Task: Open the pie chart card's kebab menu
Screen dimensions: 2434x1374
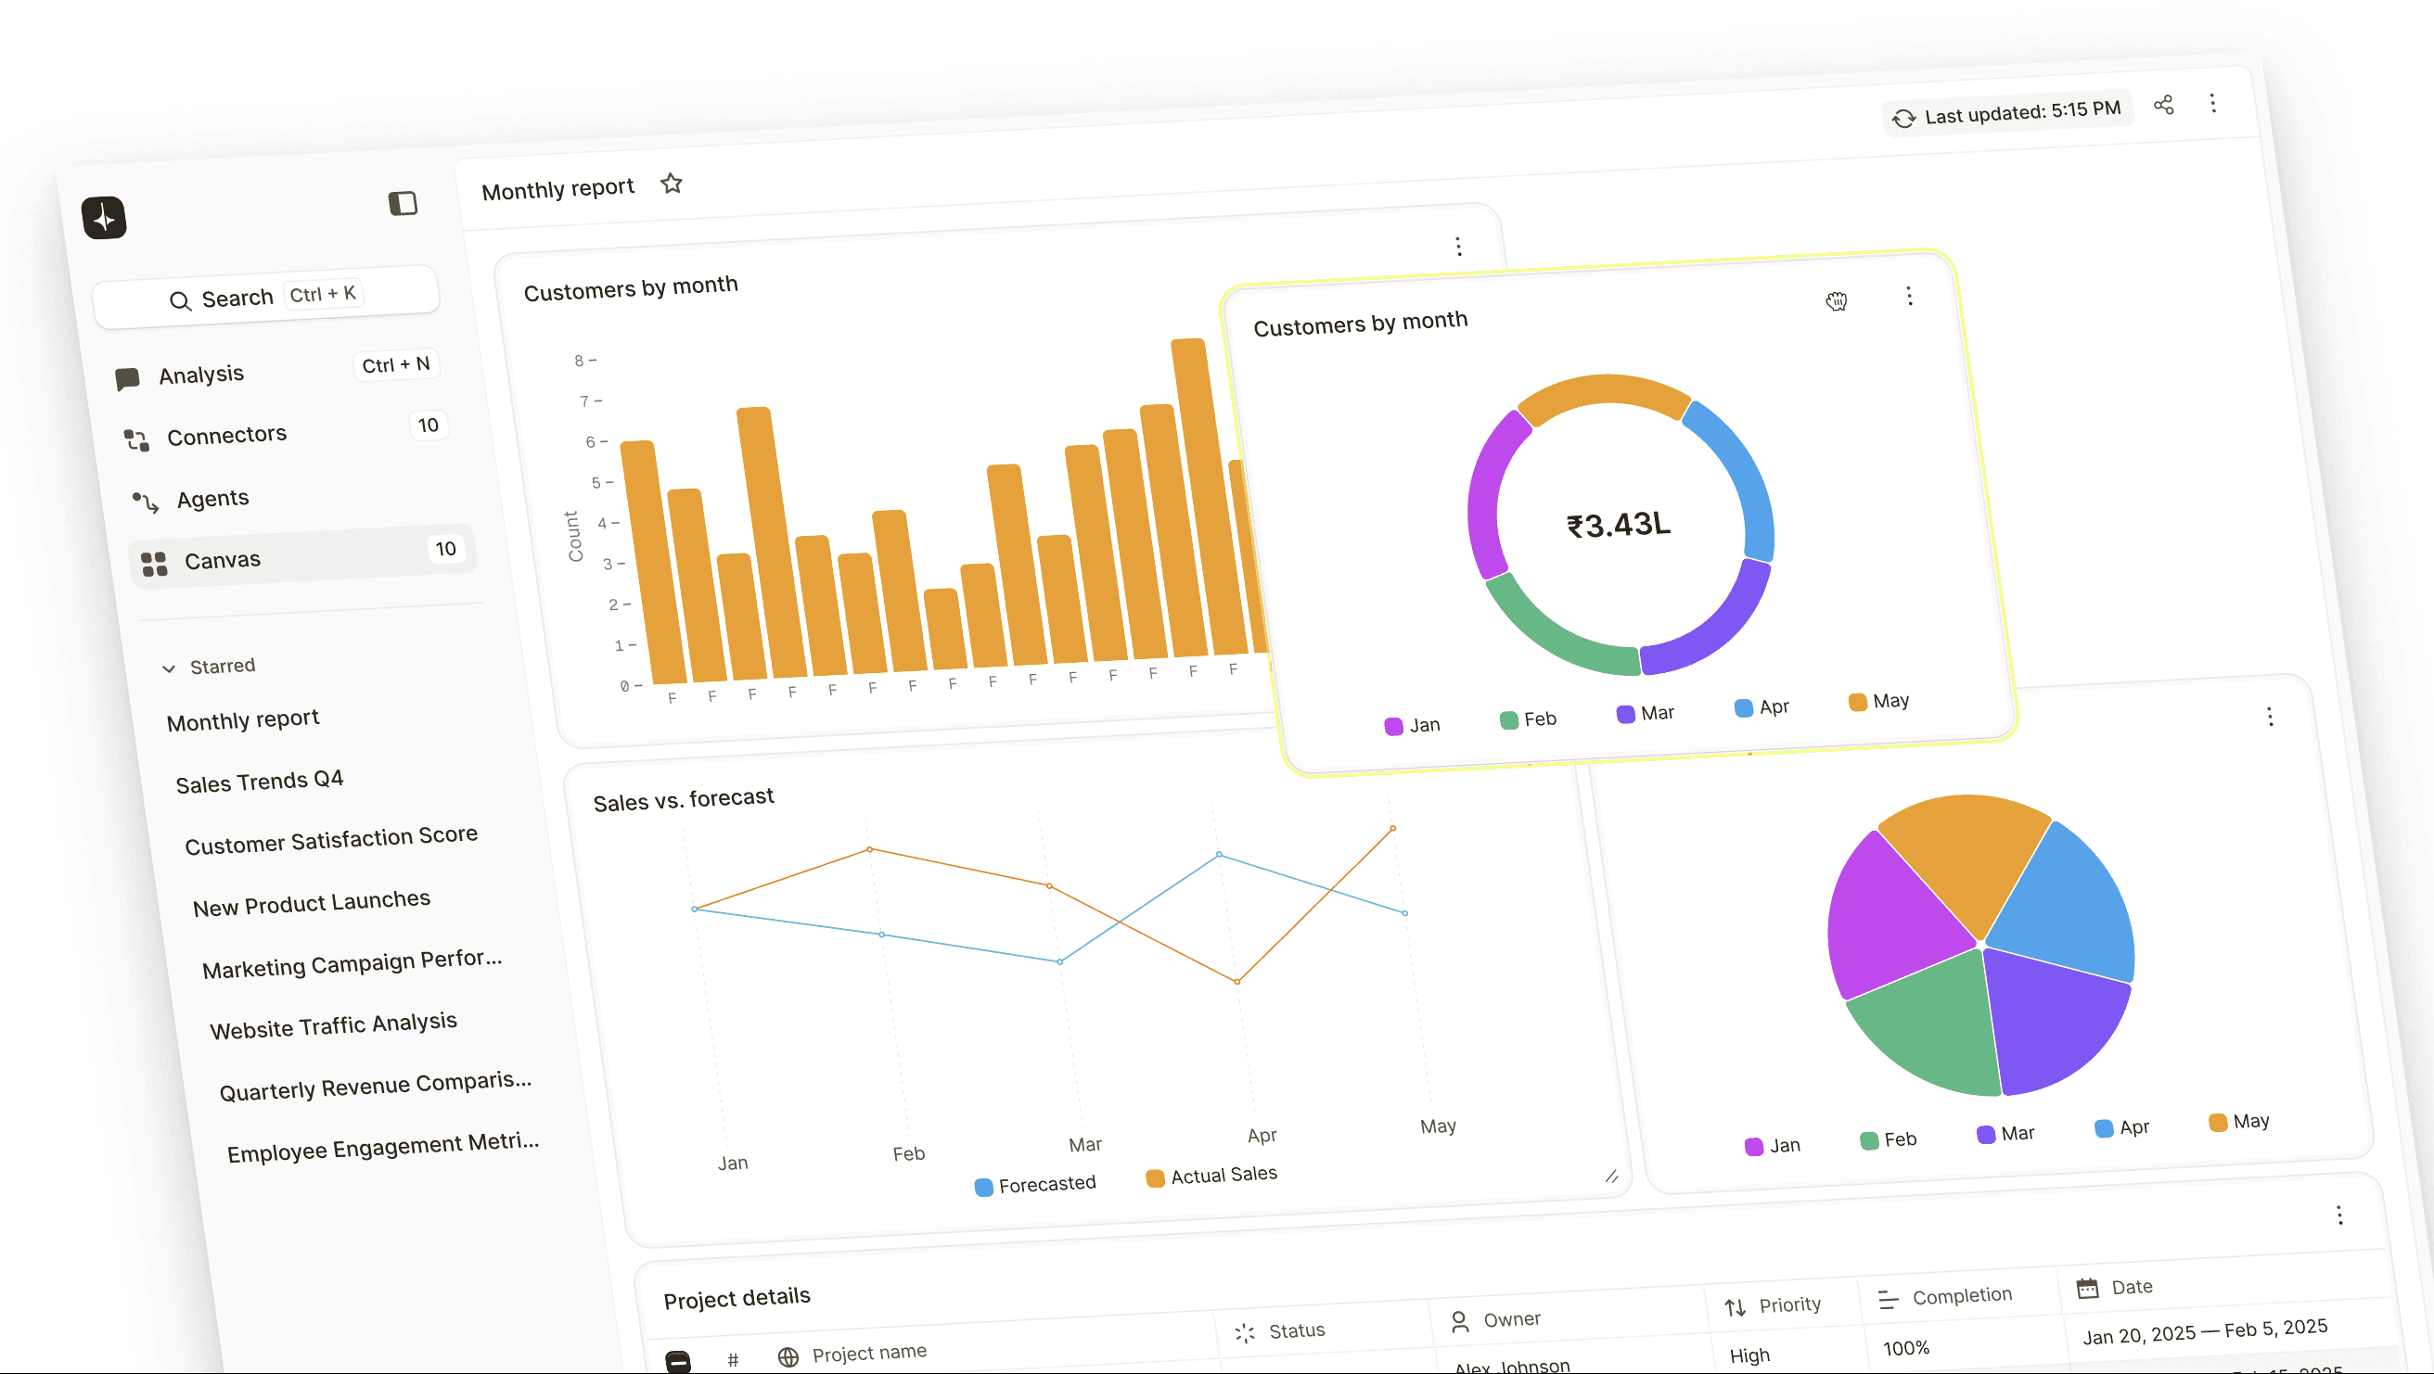Action: pyautogui.click(x=2270, y=717)
